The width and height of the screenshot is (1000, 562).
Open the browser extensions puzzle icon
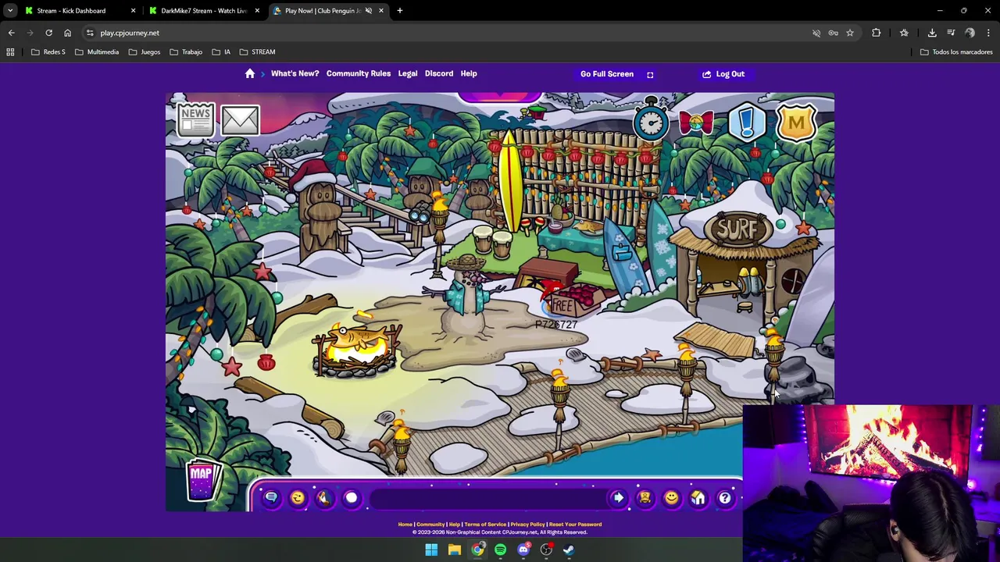tap(876, 33)
